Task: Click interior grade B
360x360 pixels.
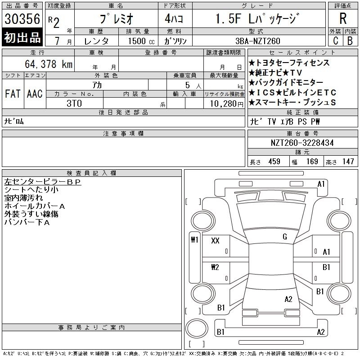Action: 350,40
